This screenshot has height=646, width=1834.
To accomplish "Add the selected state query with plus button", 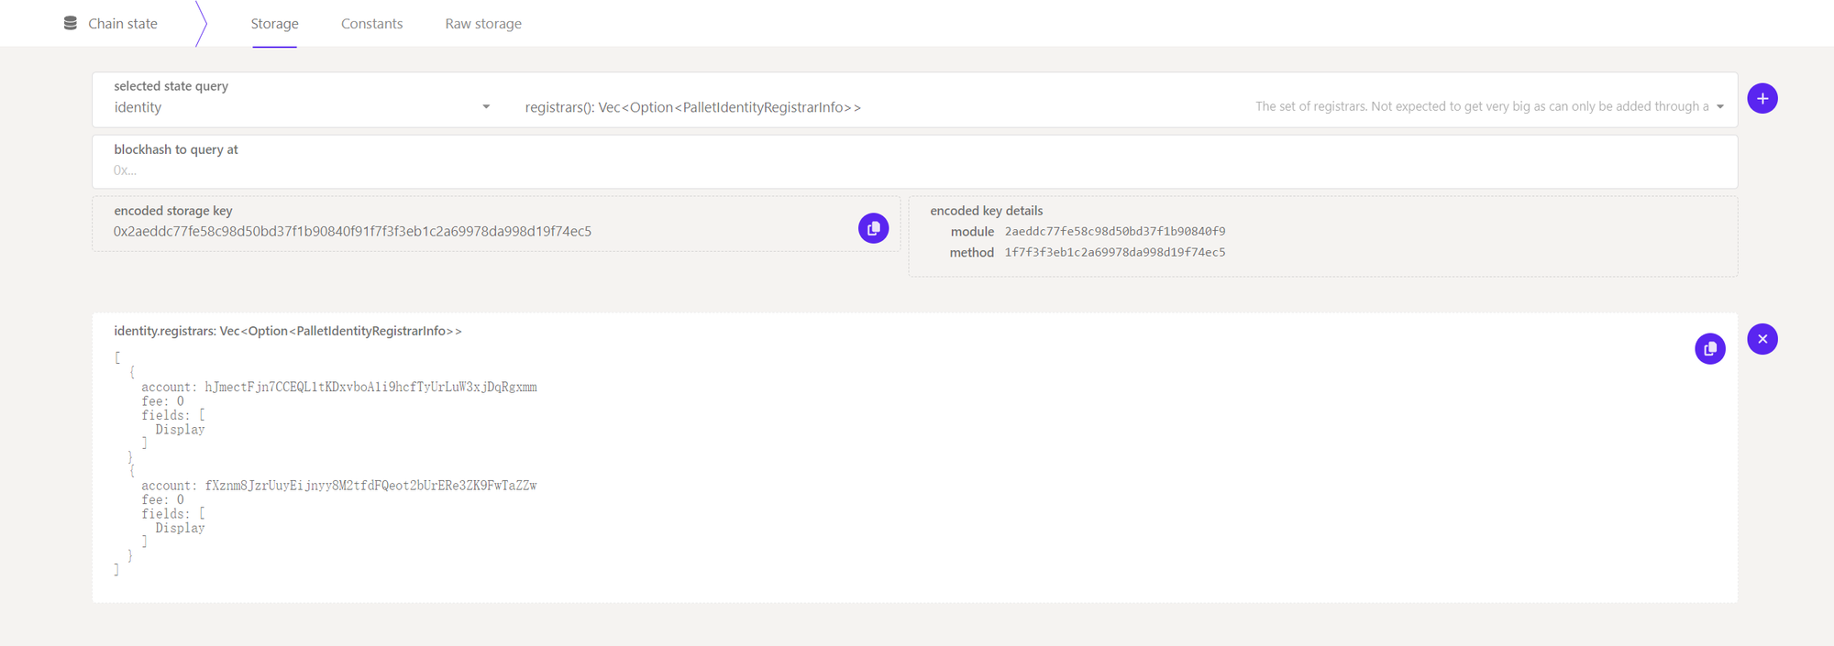I will point(1762,98).
